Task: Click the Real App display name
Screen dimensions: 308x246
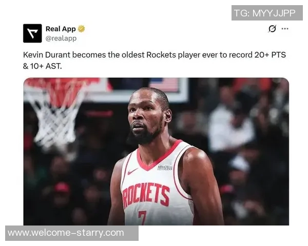Action: pos(61,29)
